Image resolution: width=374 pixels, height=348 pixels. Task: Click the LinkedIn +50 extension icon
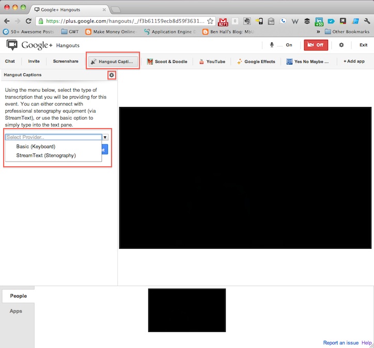(x=319, y=22)
